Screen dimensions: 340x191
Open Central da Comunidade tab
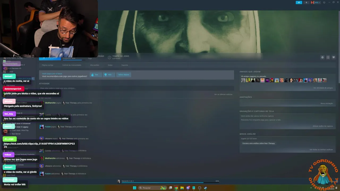tap(72, 65)
